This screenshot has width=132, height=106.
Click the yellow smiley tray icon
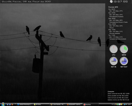click(122, 104)
